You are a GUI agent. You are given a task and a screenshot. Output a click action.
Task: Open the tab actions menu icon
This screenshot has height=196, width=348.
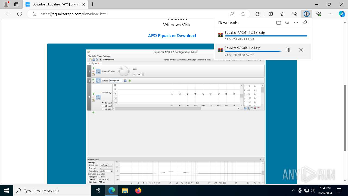tap(16, 4)
